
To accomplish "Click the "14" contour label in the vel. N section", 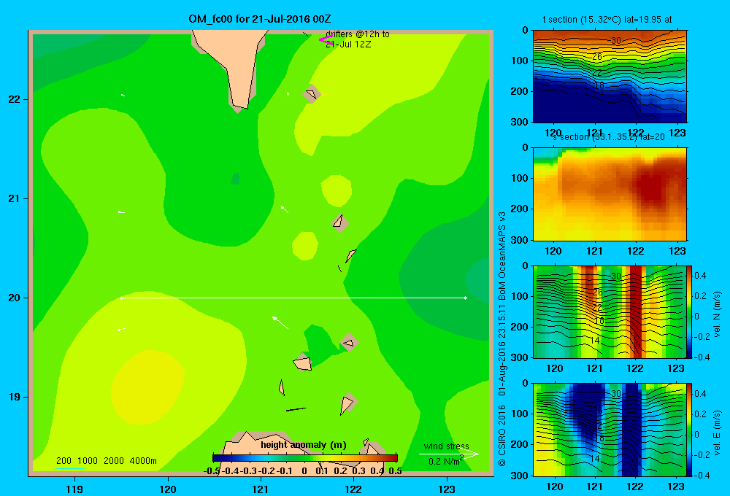I will 594,341.
